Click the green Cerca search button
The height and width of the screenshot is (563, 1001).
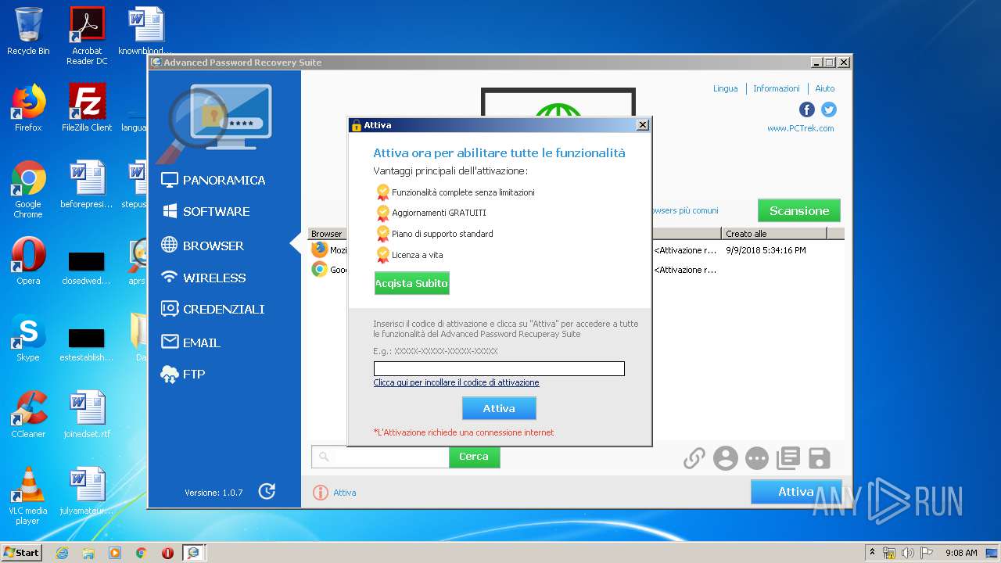474,457
